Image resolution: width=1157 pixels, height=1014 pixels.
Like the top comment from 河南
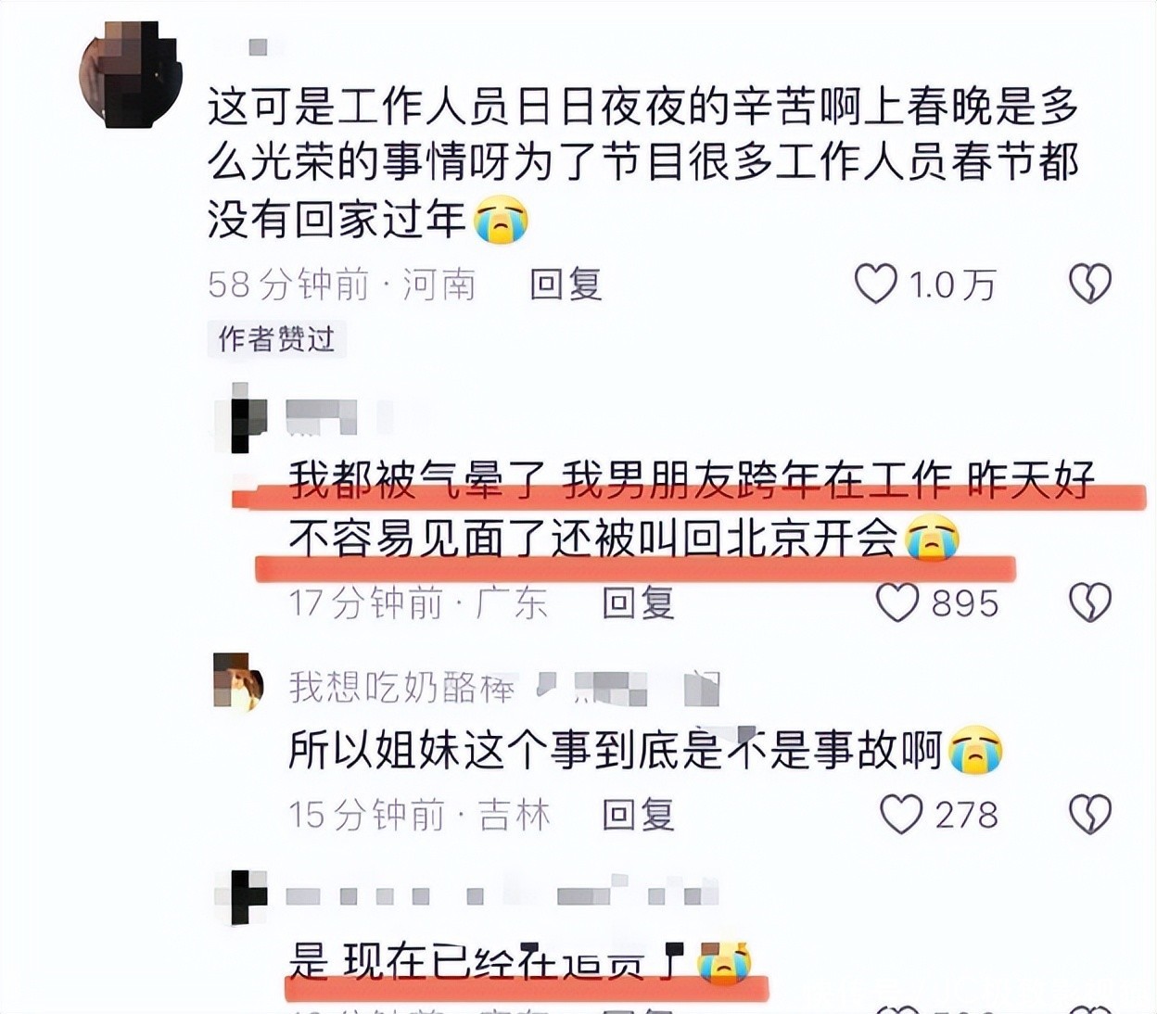pyautogui.click(x=875, y=284)
